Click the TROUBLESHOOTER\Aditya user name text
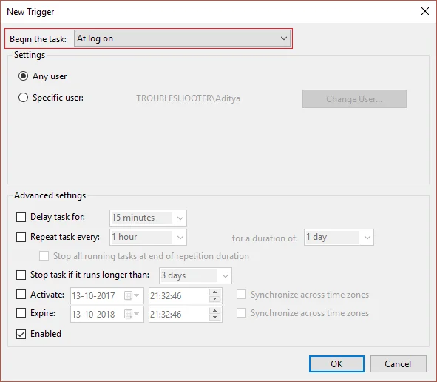This screenshot has width=437, height=382. click(x=188, y=98)
